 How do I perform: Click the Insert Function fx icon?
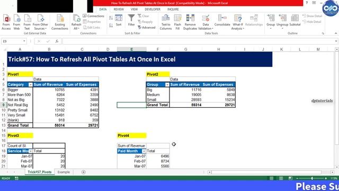click(57, 41)
